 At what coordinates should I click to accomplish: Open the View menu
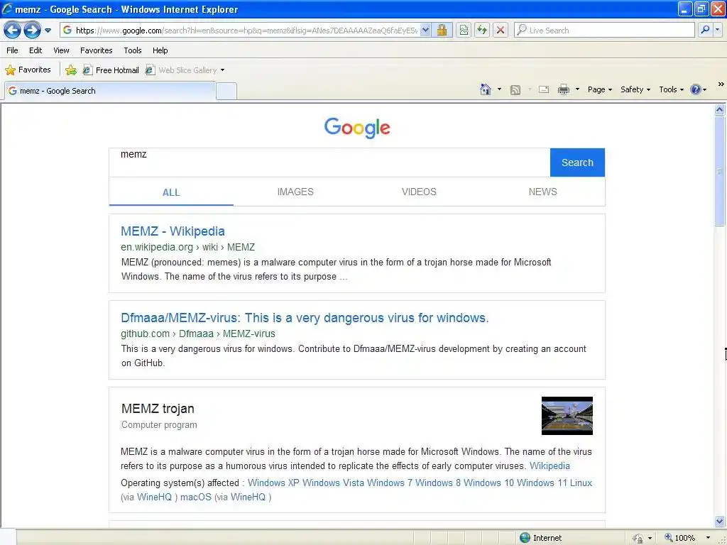click(61, 50)
